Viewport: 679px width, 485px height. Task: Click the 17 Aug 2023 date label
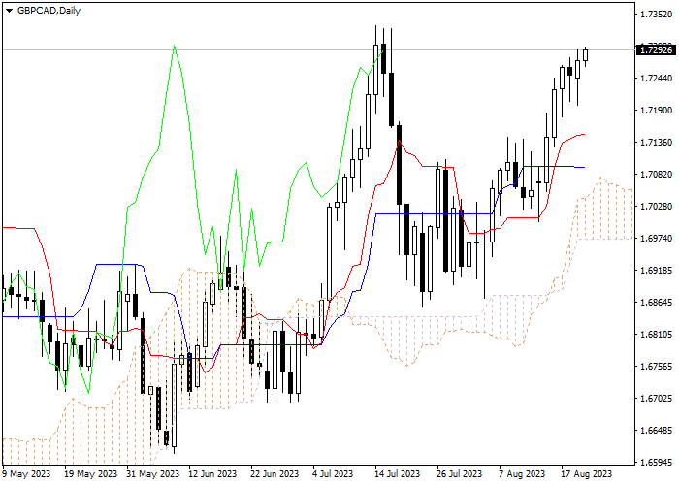(587, 474)
